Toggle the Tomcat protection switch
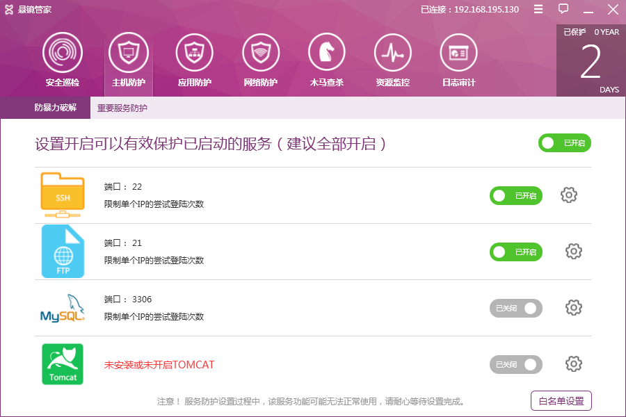This screenshot has height=417, width=626. click(515, 363)
